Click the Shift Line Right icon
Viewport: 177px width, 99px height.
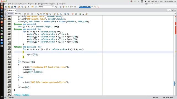coord(68,14)
